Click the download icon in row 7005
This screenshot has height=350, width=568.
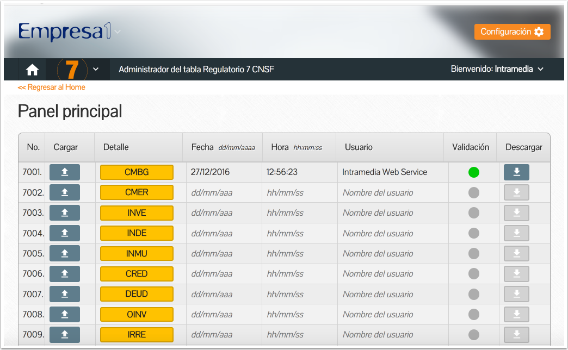point(516,253)
